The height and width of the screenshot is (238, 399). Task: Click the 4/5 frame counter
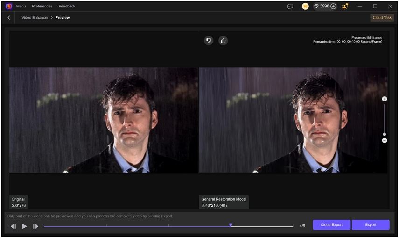[302, 226]
